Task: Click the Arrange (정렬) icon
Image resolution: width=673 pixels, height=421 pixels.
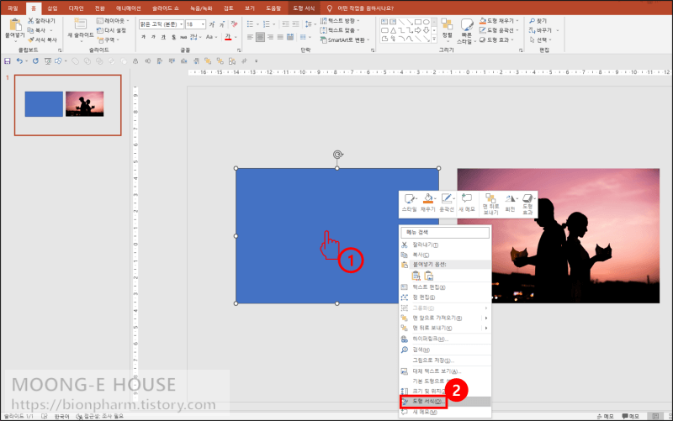Action: click(448, 24)
